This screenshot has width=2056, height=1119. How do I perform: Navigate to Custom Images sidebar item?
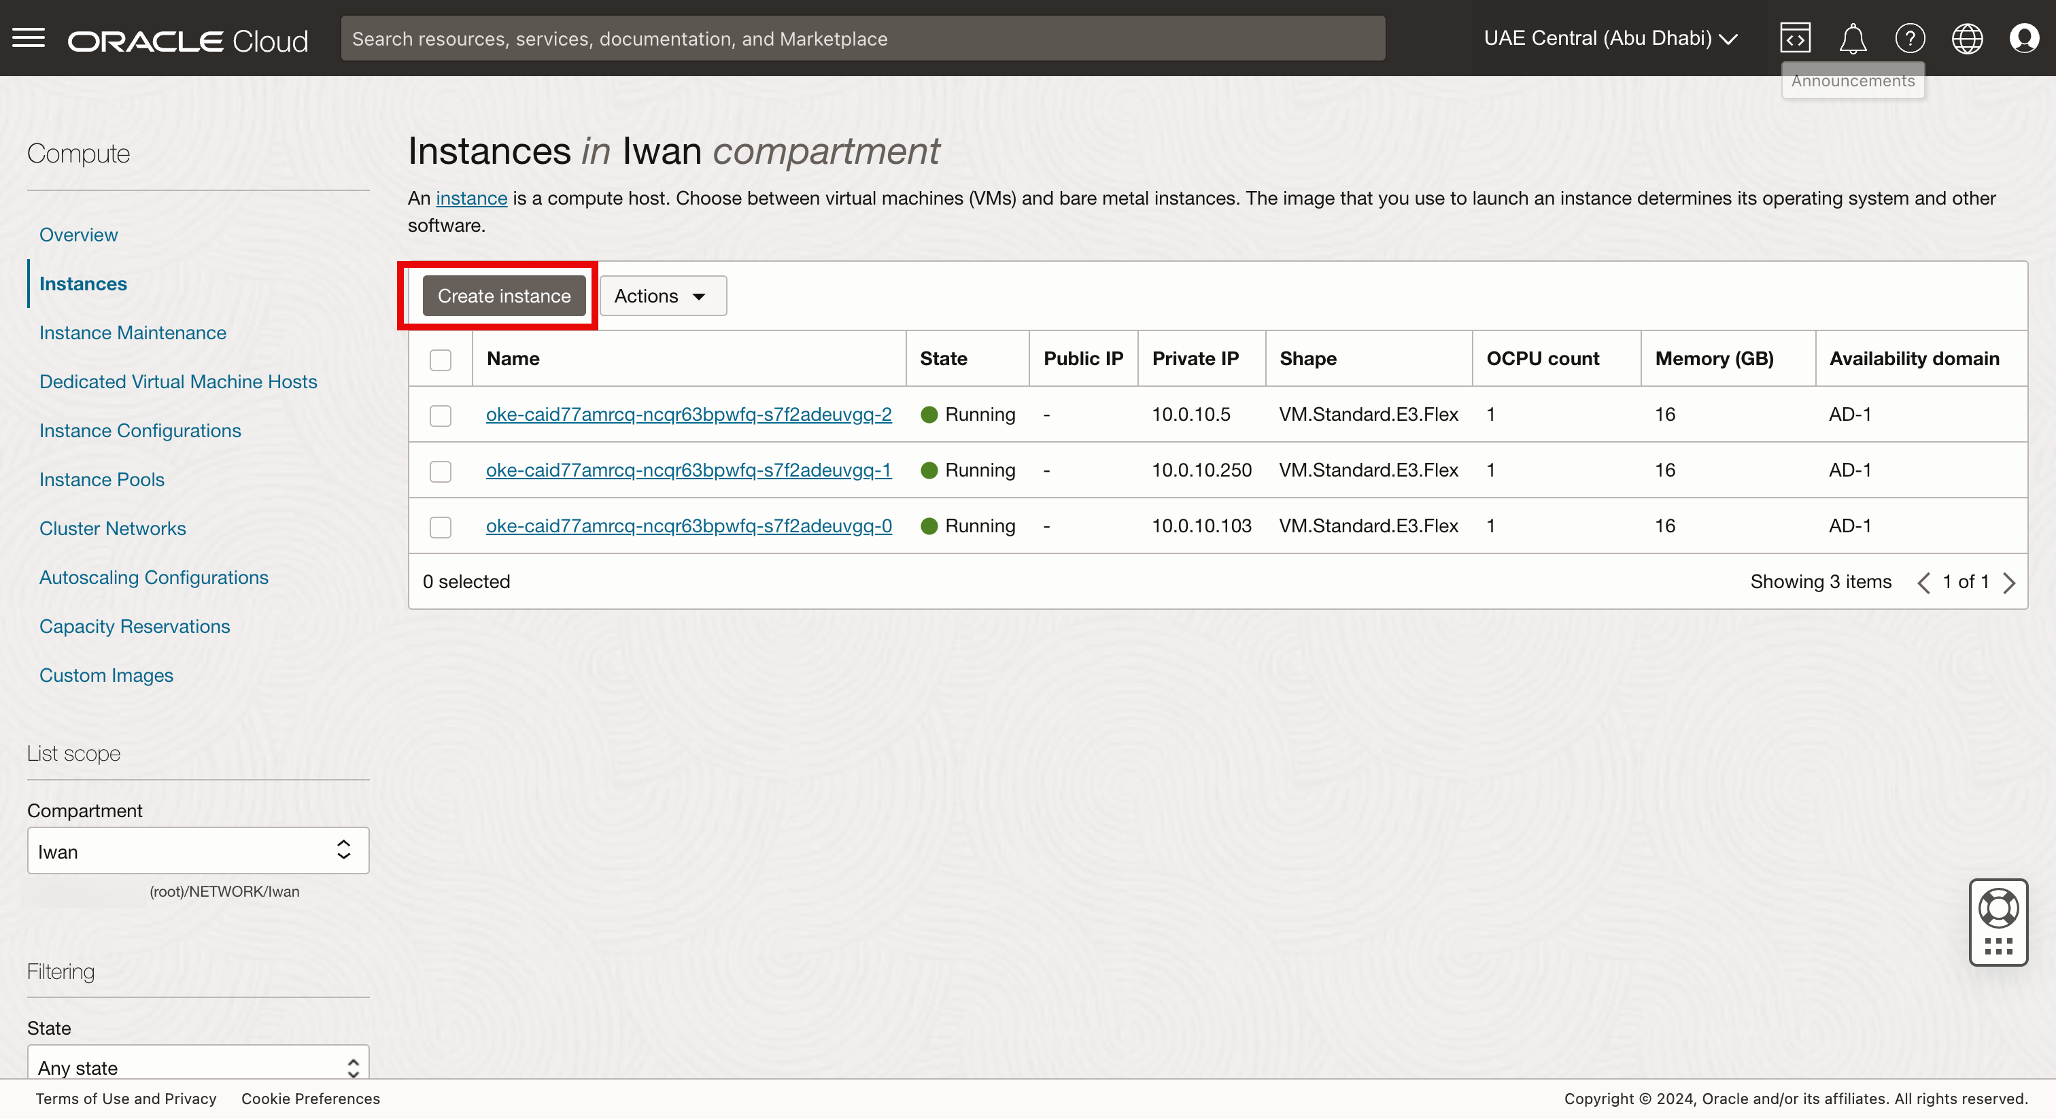click(106, 675)
